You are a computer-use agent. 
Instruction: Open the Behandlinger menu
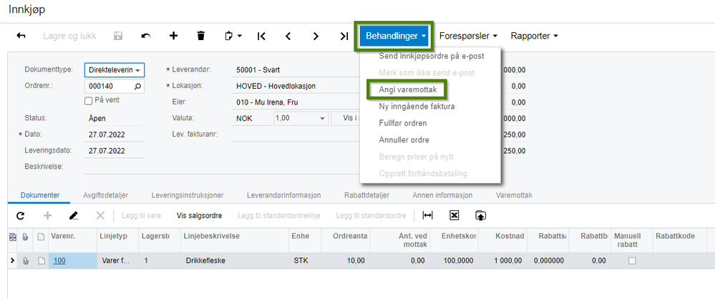coord(395,36)
